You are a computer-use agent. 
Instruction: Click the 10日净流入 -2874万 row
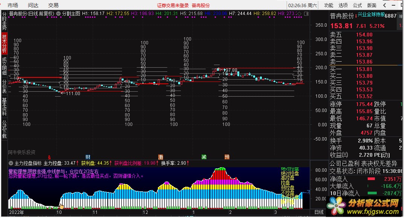click(x=366, y=193)
